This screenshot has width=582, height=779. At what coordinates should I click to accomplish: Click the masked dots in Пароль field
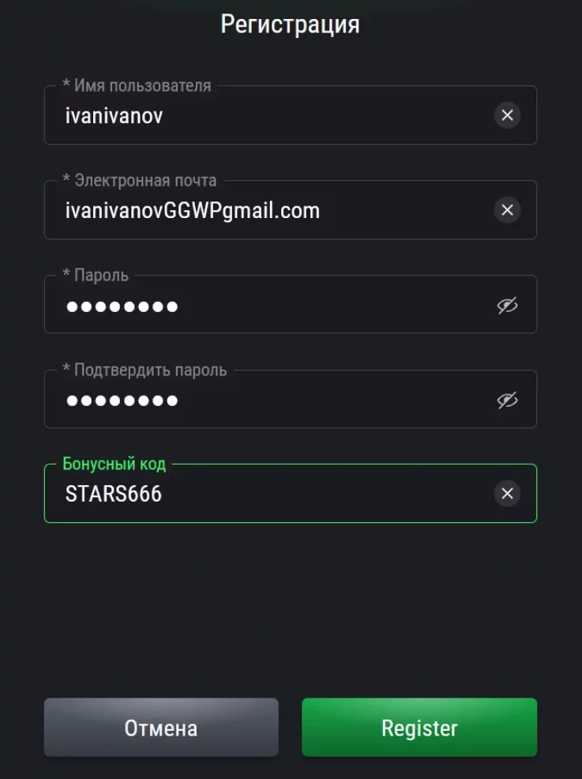(x=122, y=307)
